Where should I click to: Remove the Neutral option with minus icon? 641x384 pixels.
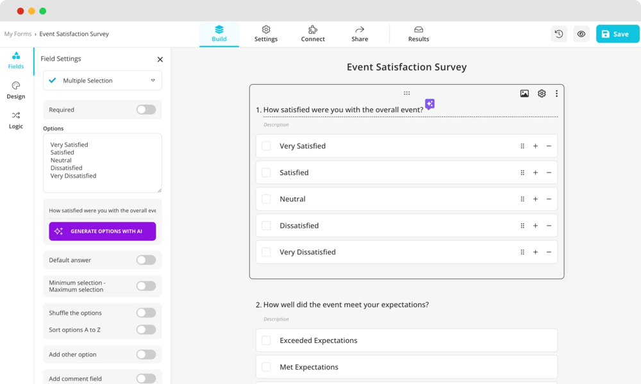point(549,199)
